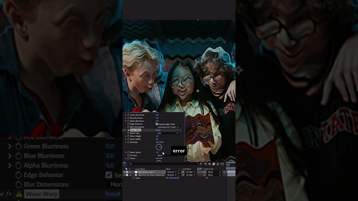Image resolution: width=358 pixels, height=201 pixels.
Task: Click Adjustment Layer 2 track matte pick whip
Action: pyautogui.click(x=183, y=172)
